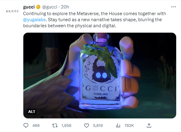Click the 5,619 likes count
The height and width of the screenshot is (132, 181).
click(98, 125)
